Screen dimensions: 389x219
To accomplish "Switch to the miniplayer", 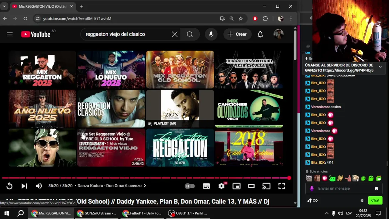I will pyautogui.click(x=236, y=186).
